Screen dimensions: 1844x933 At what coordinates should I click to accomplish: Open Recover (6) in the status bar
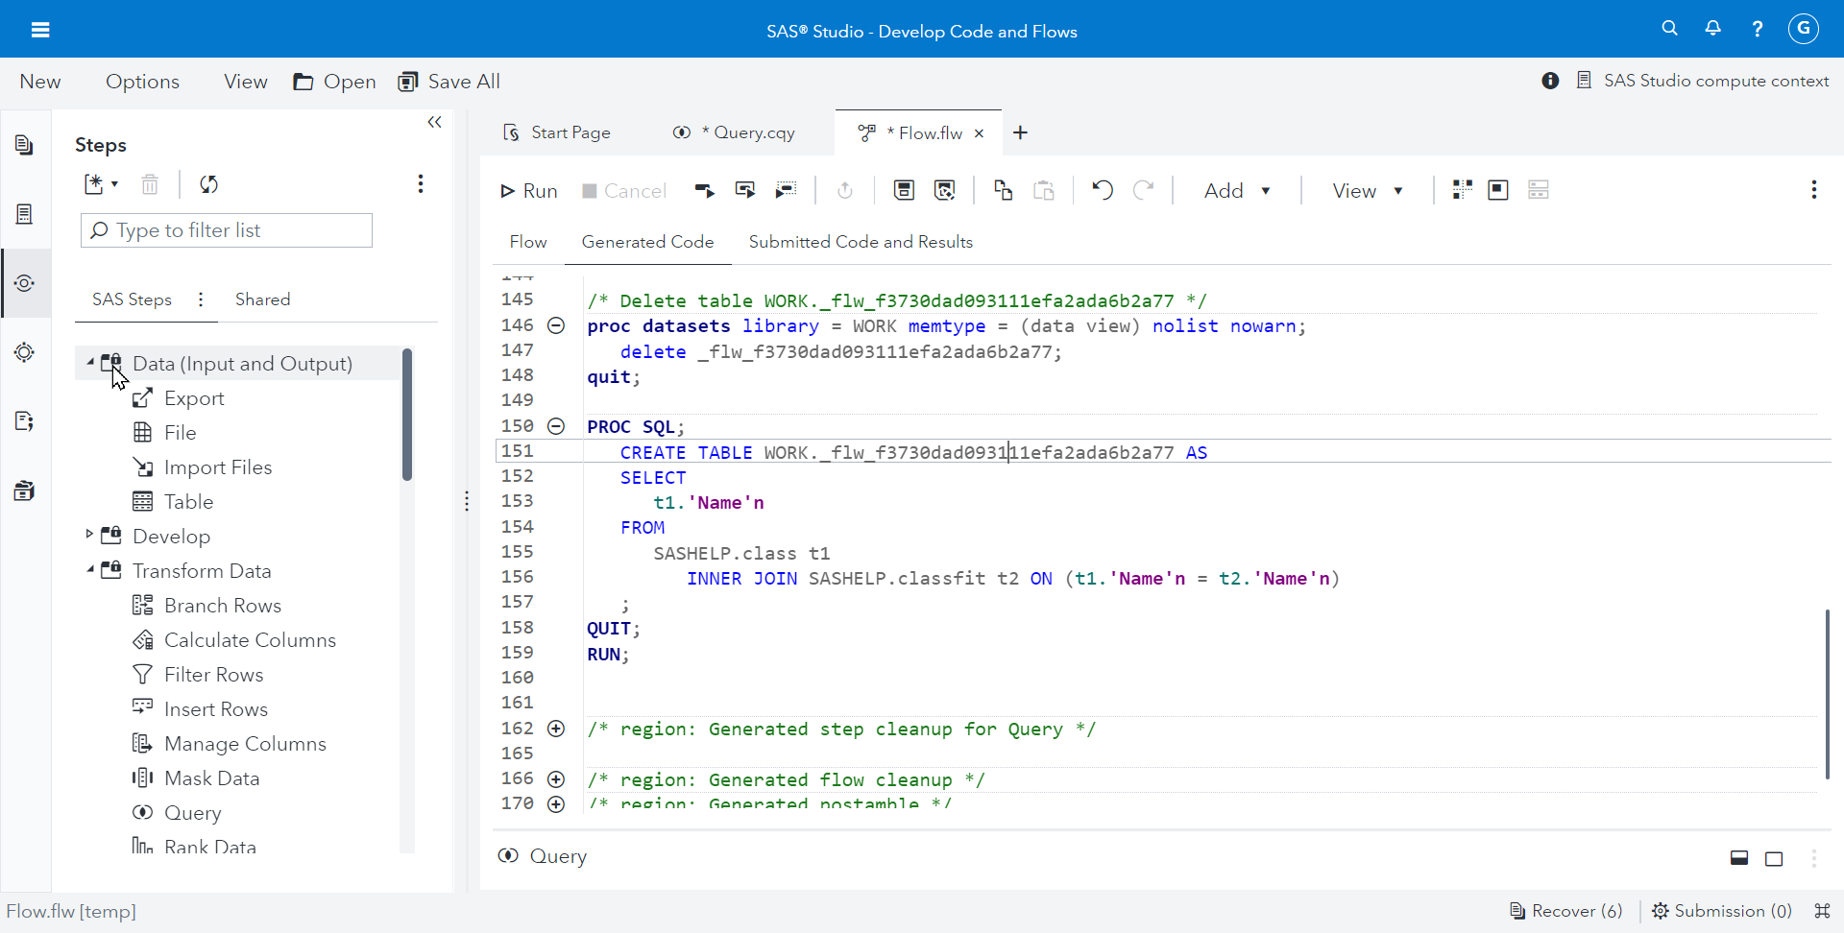1575,911
